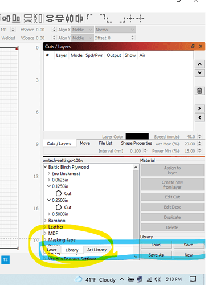Click the trash can delete layer icon
Image resolution: width=208 pixels, height=285 pixels.
[199, 91]
